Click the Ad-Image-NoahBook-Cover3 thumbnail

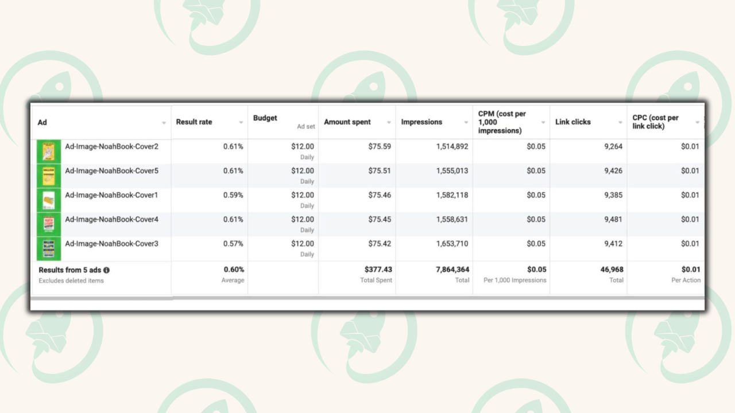(x=49, y=249)
